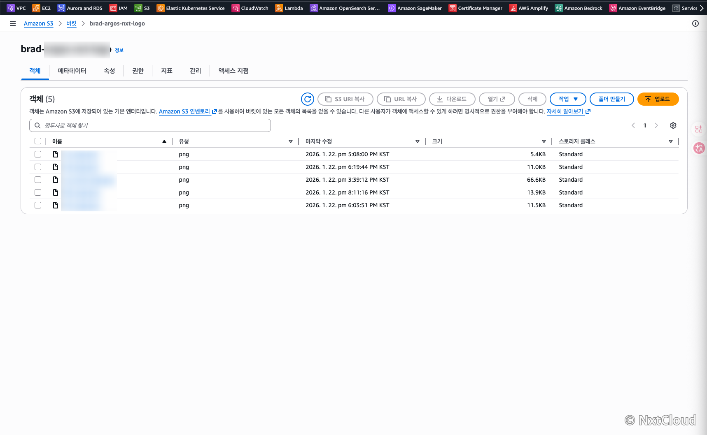Sort by 스토리지 클래스 column arrow
The width and height of the screenshot is (707, 435).
[x=671, y=141]
